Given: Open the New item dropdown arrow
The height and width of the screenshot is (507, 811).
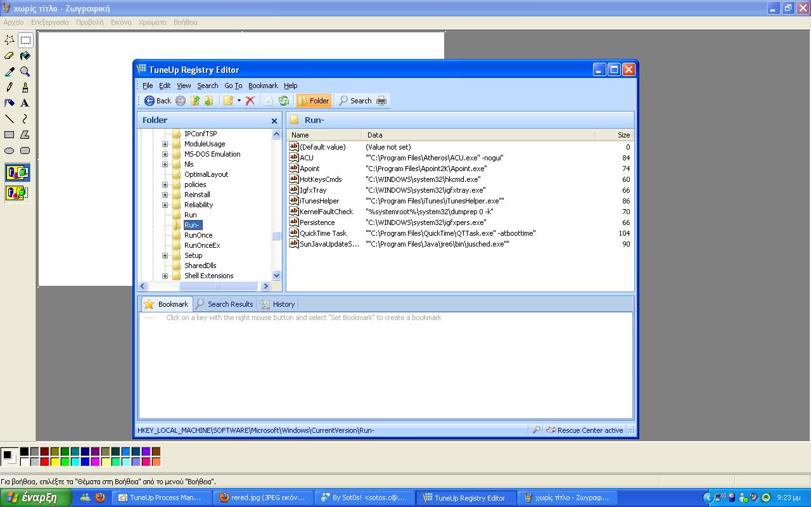Looking at the screenshot, I should point(239,101).
